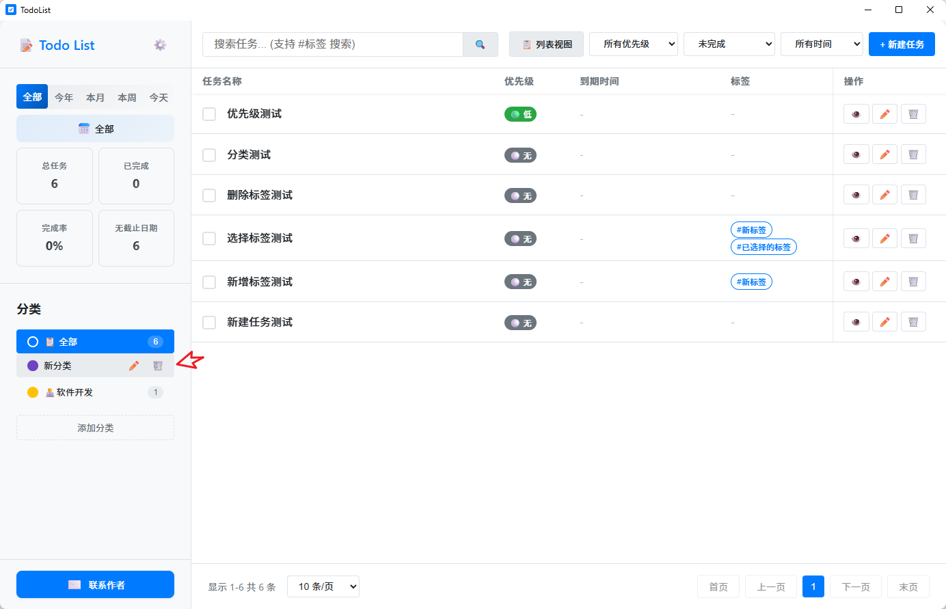The height and width of the screenshot is (609, 946).
Task: Edit the 选择标签测试 task
Action: pos(884,239)
